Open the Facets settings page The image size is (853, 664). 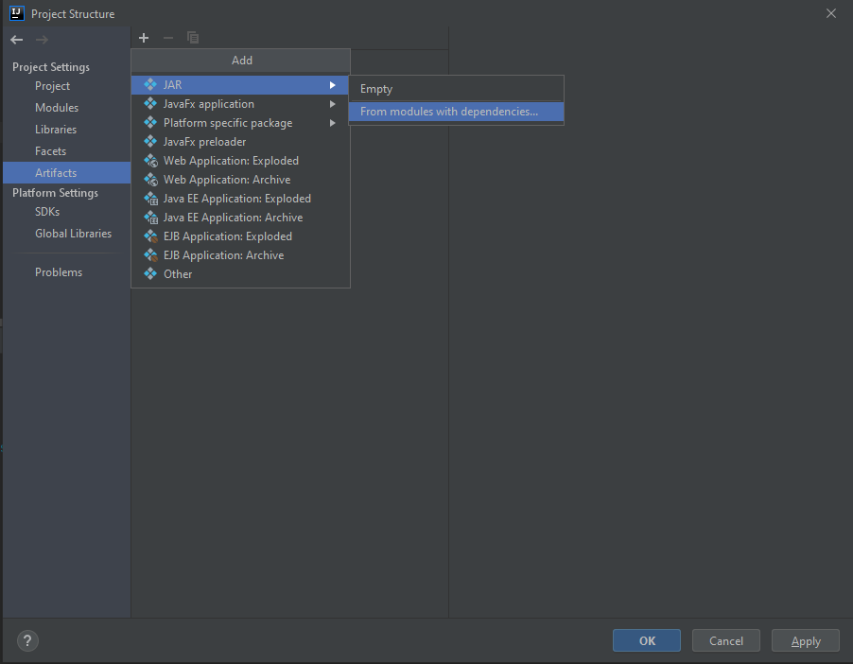coord(66,151)
